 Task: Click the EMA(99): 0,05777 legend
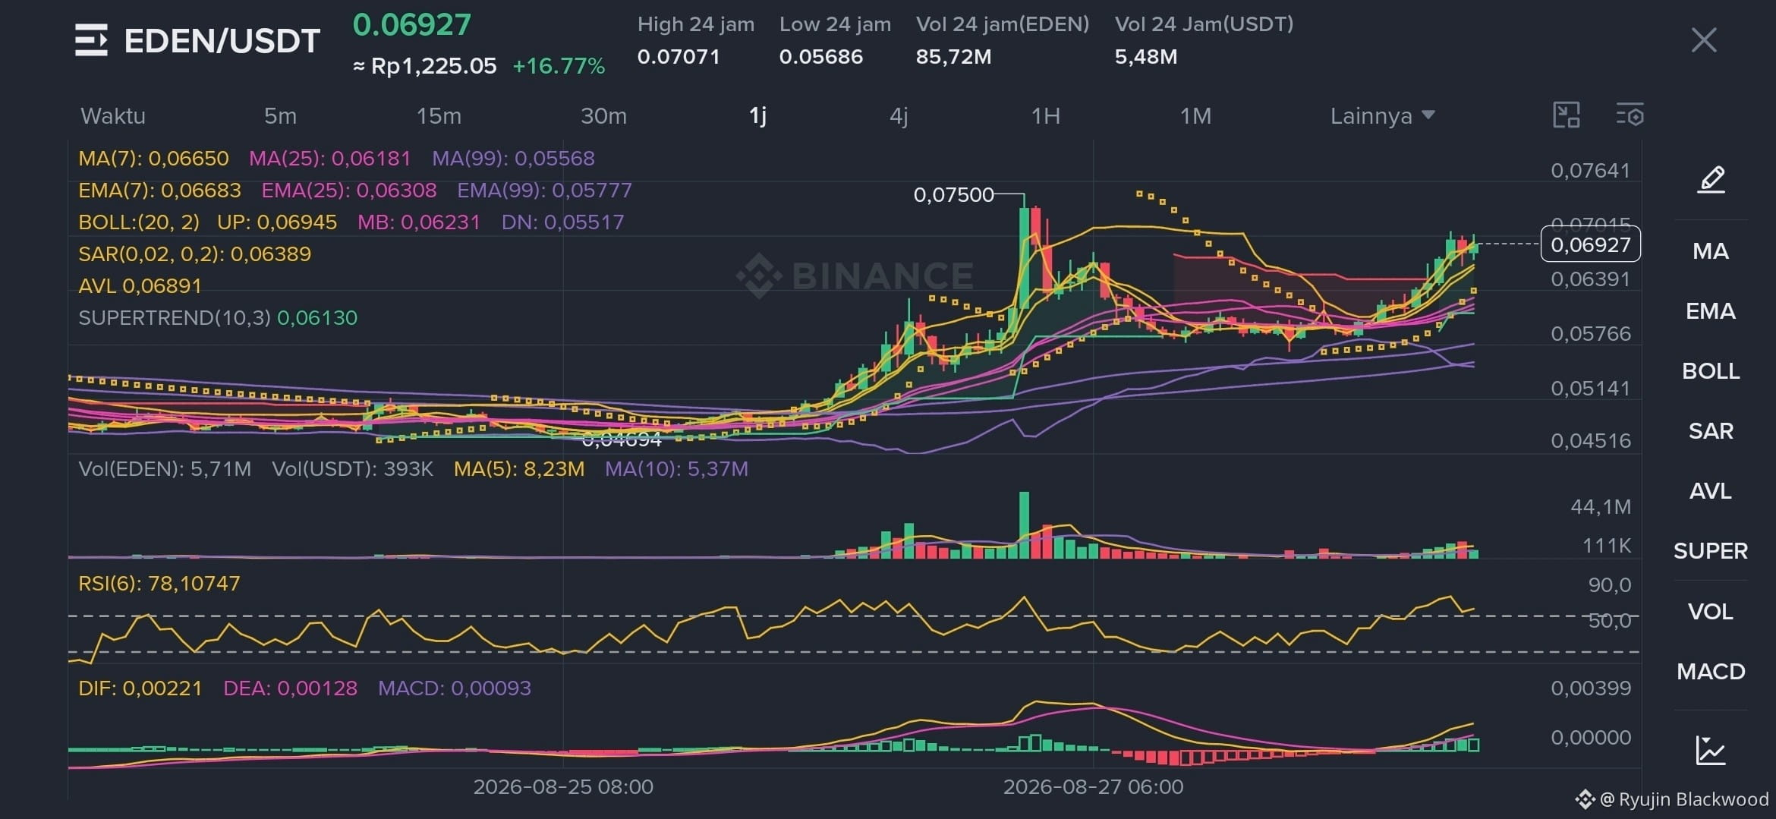(x=544, y=191)
